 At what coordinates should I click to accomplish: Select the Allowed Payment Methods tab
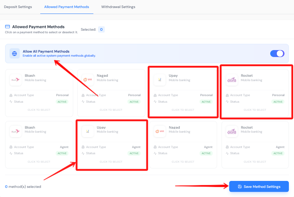tap(67, 7)
